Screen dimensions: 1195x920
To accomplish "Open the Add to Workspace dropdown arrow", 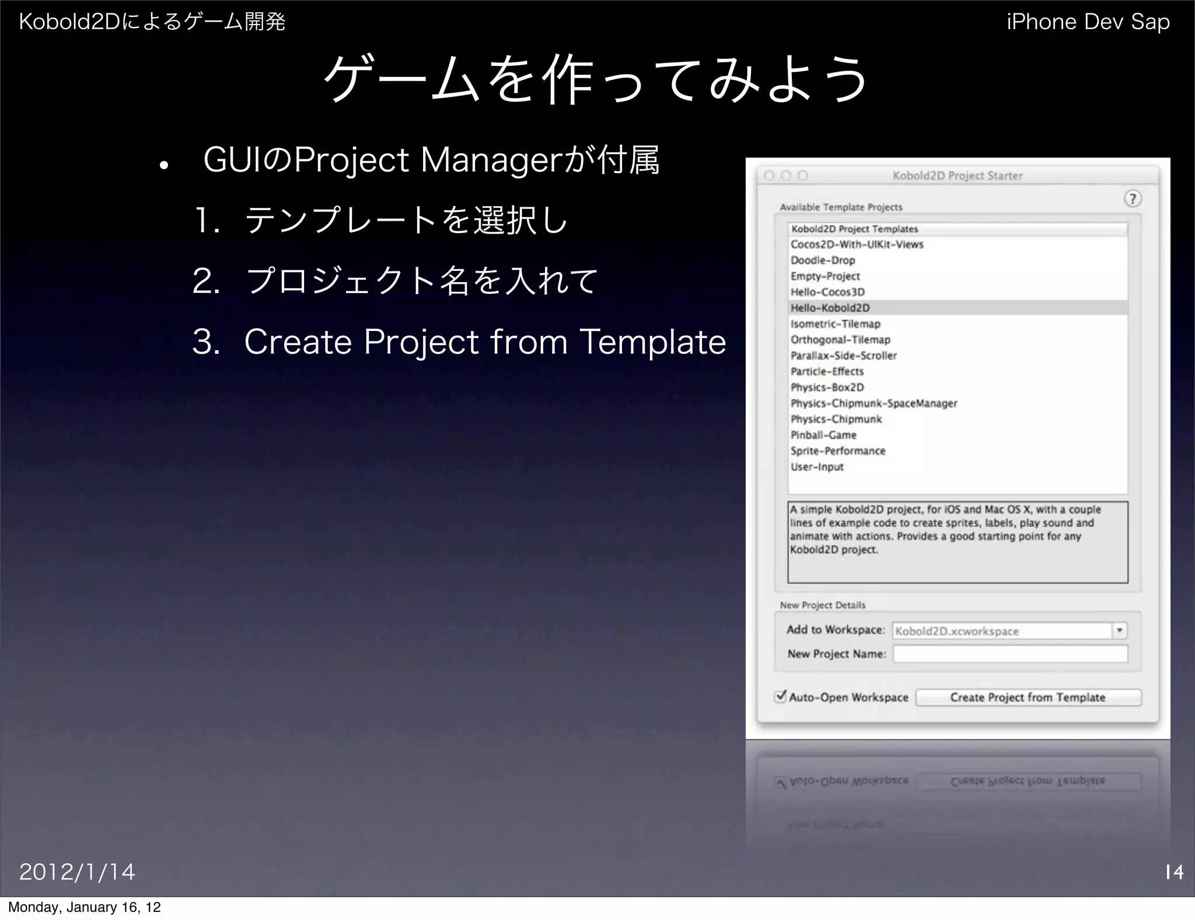I will click(x=1119, y=630).
